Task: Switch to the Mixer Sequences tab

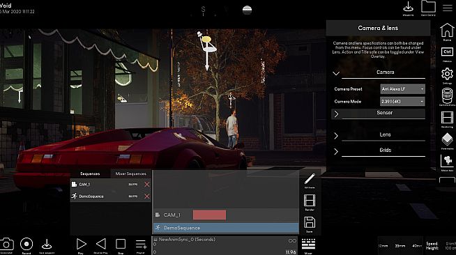Action: click(x=130, y=173)
